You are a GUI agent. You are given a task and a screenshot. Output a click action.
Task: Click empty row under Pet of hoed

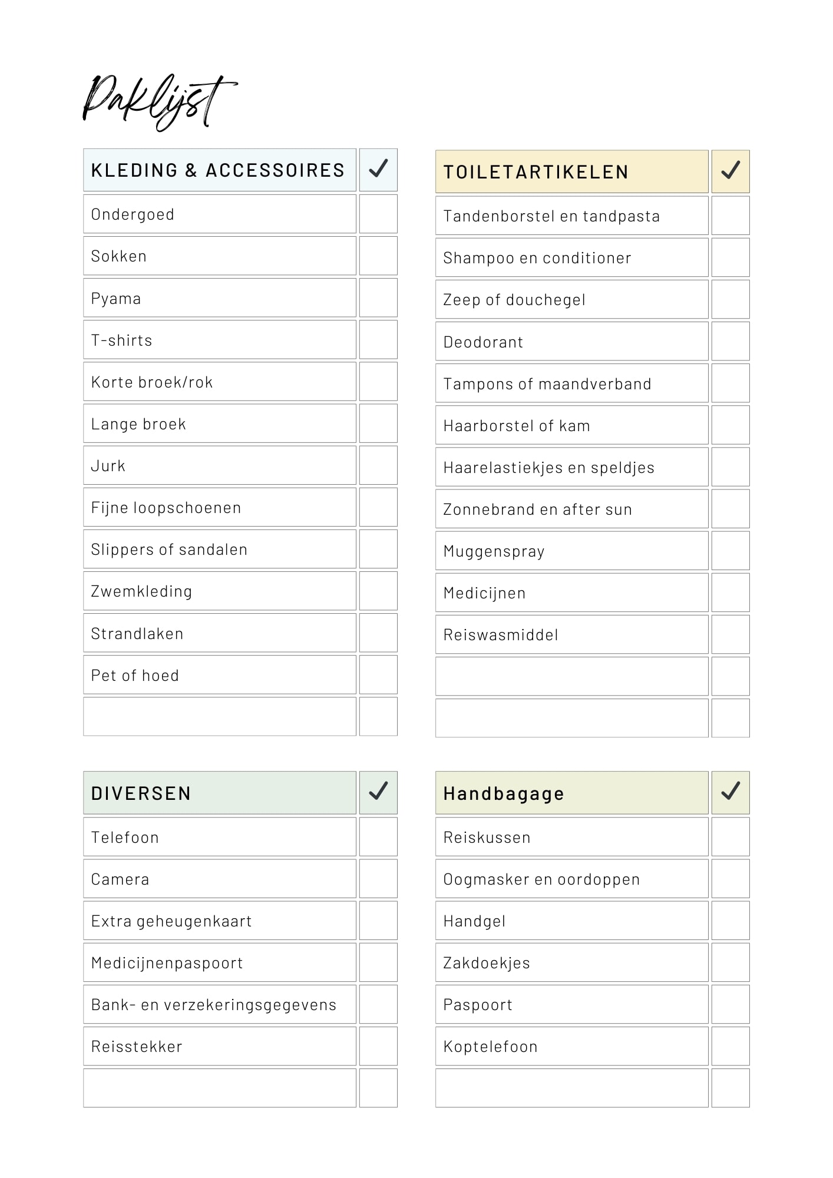tap(219, 716)
